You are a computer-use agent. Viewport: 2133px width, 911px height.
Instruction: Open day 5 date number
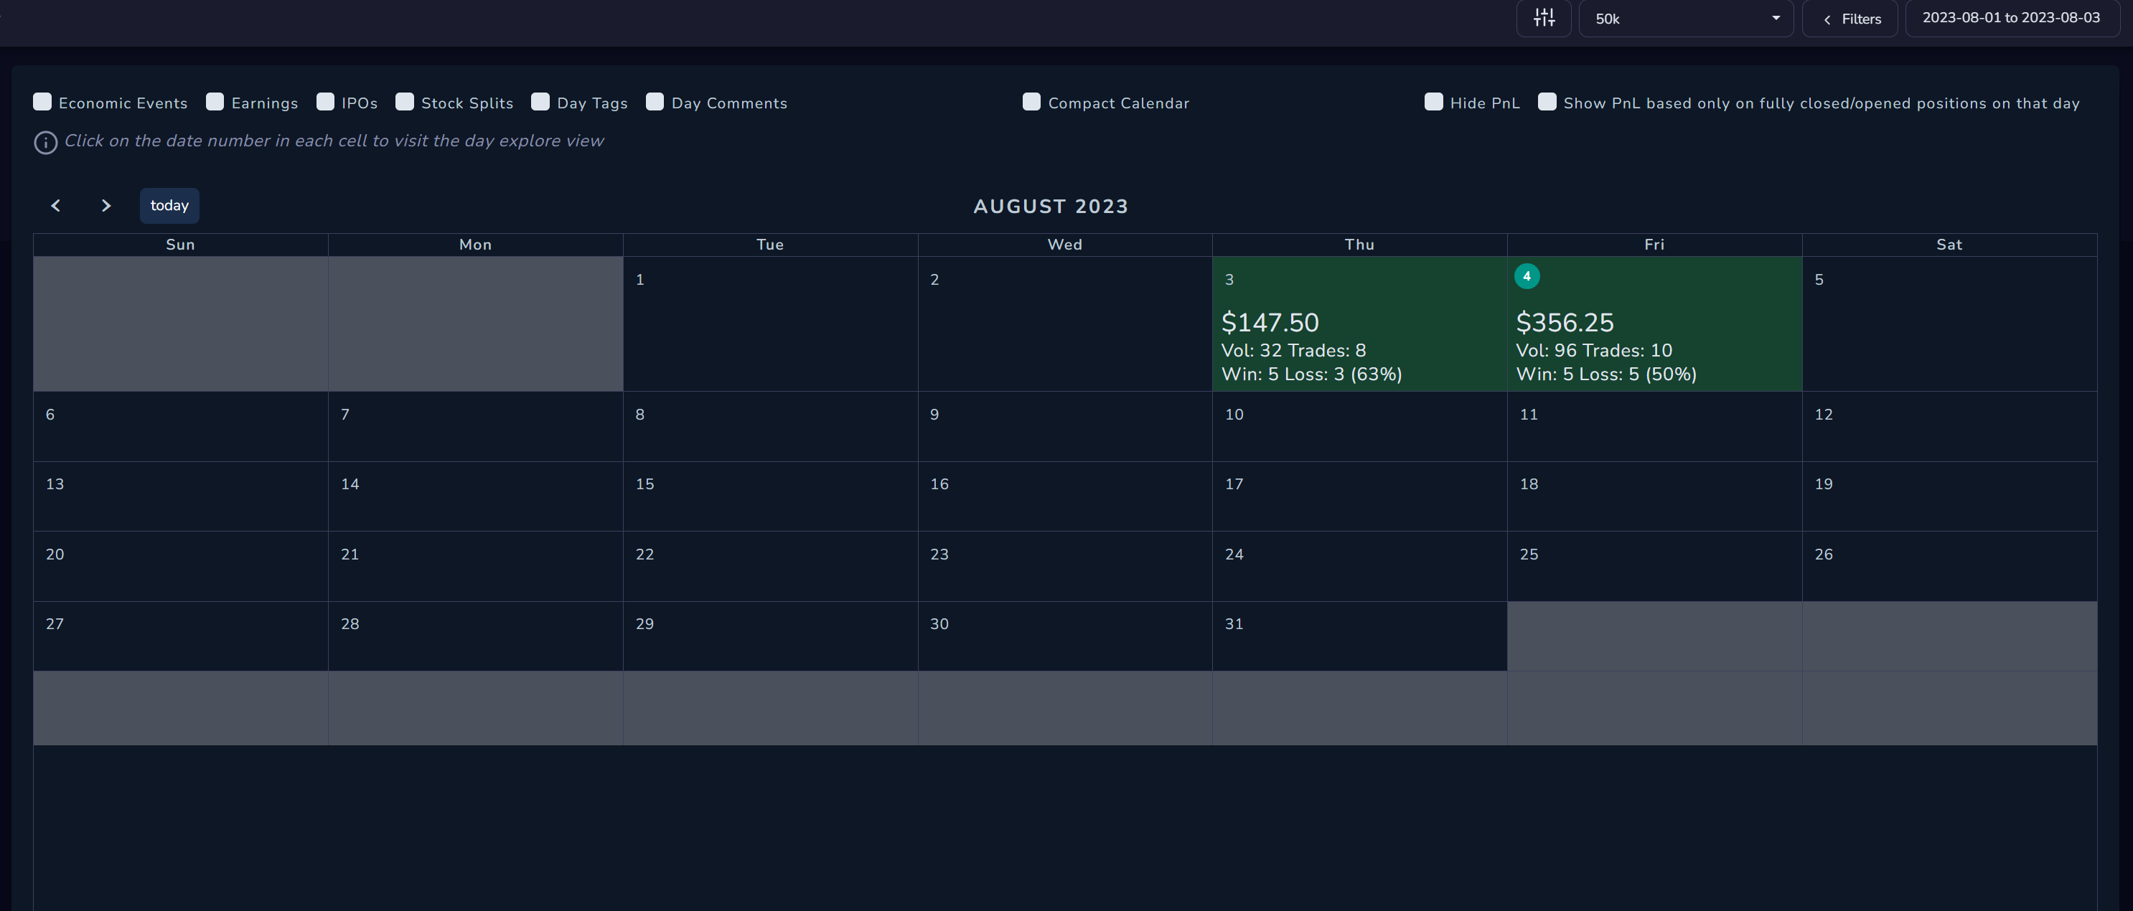tap(1819, 280)
